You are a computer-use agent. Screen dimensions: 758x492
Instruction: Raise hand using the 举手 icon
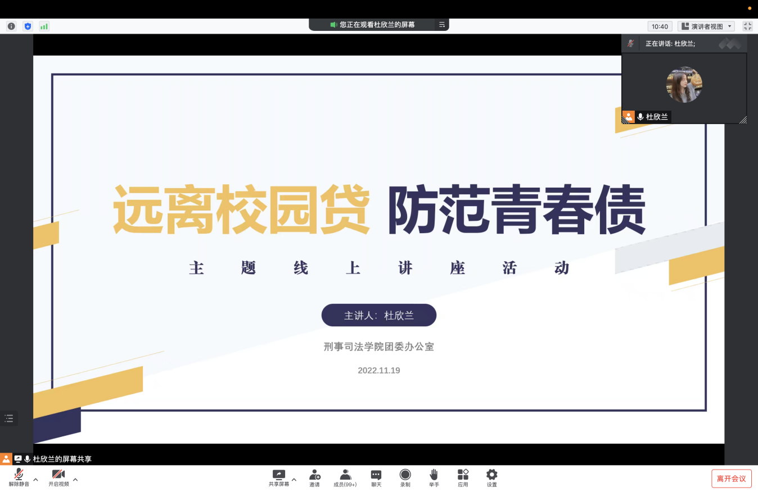coord(434,475)
